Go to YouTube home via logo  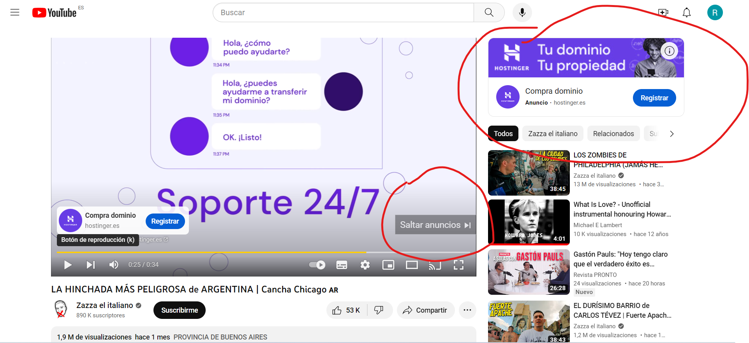coord(54,13)
